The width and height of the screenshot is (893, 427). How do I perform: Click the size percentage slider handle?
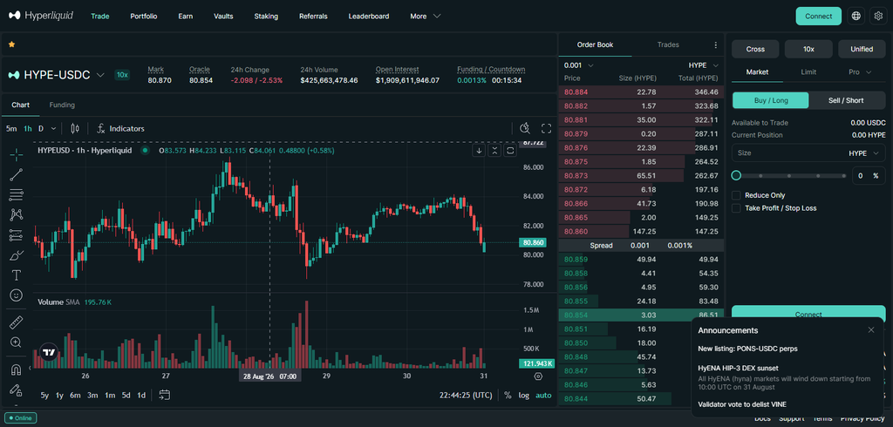pyautogui.click(x=736, y=175)
